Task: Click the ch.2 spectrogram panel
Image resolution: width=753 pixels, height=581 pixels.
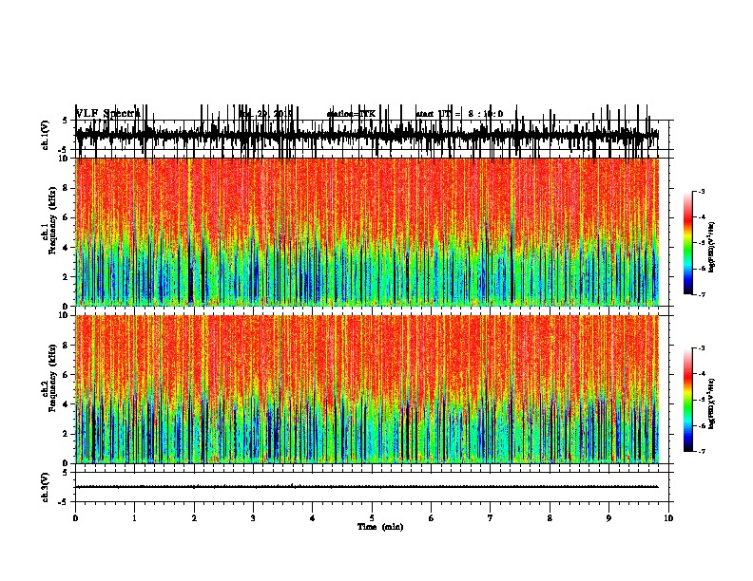Action: point(367,389)
